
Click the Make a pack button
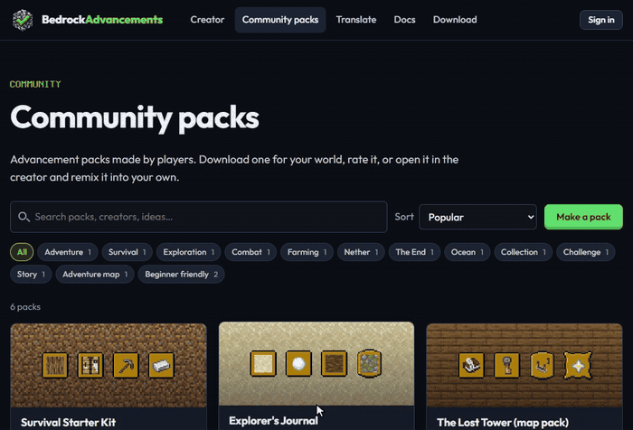coord(583,217)
